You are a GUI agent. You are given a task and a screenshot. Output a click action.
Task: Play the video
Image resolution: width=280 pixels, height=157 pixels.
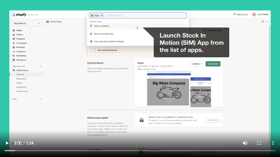pos(7,143)
